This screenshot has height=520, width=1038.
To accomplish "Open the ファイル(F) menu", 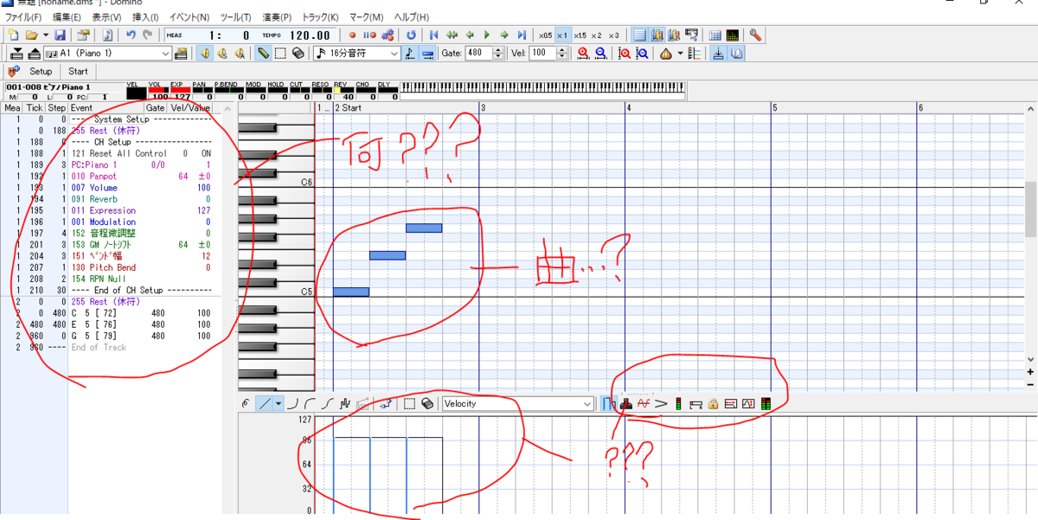I will point(23,17).
